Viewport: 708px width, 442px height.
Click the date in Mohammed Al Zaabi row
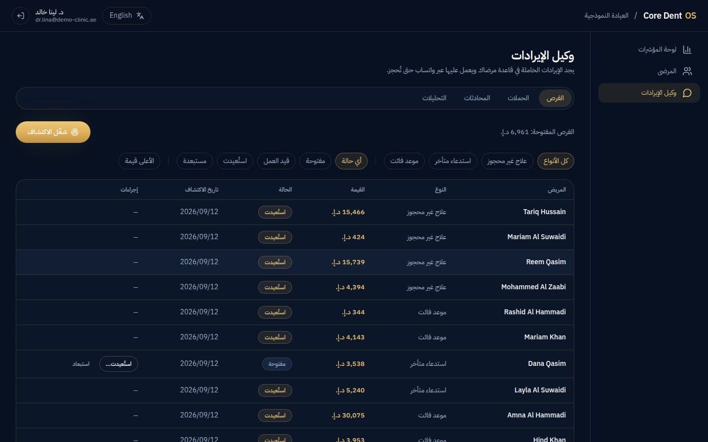199,287
